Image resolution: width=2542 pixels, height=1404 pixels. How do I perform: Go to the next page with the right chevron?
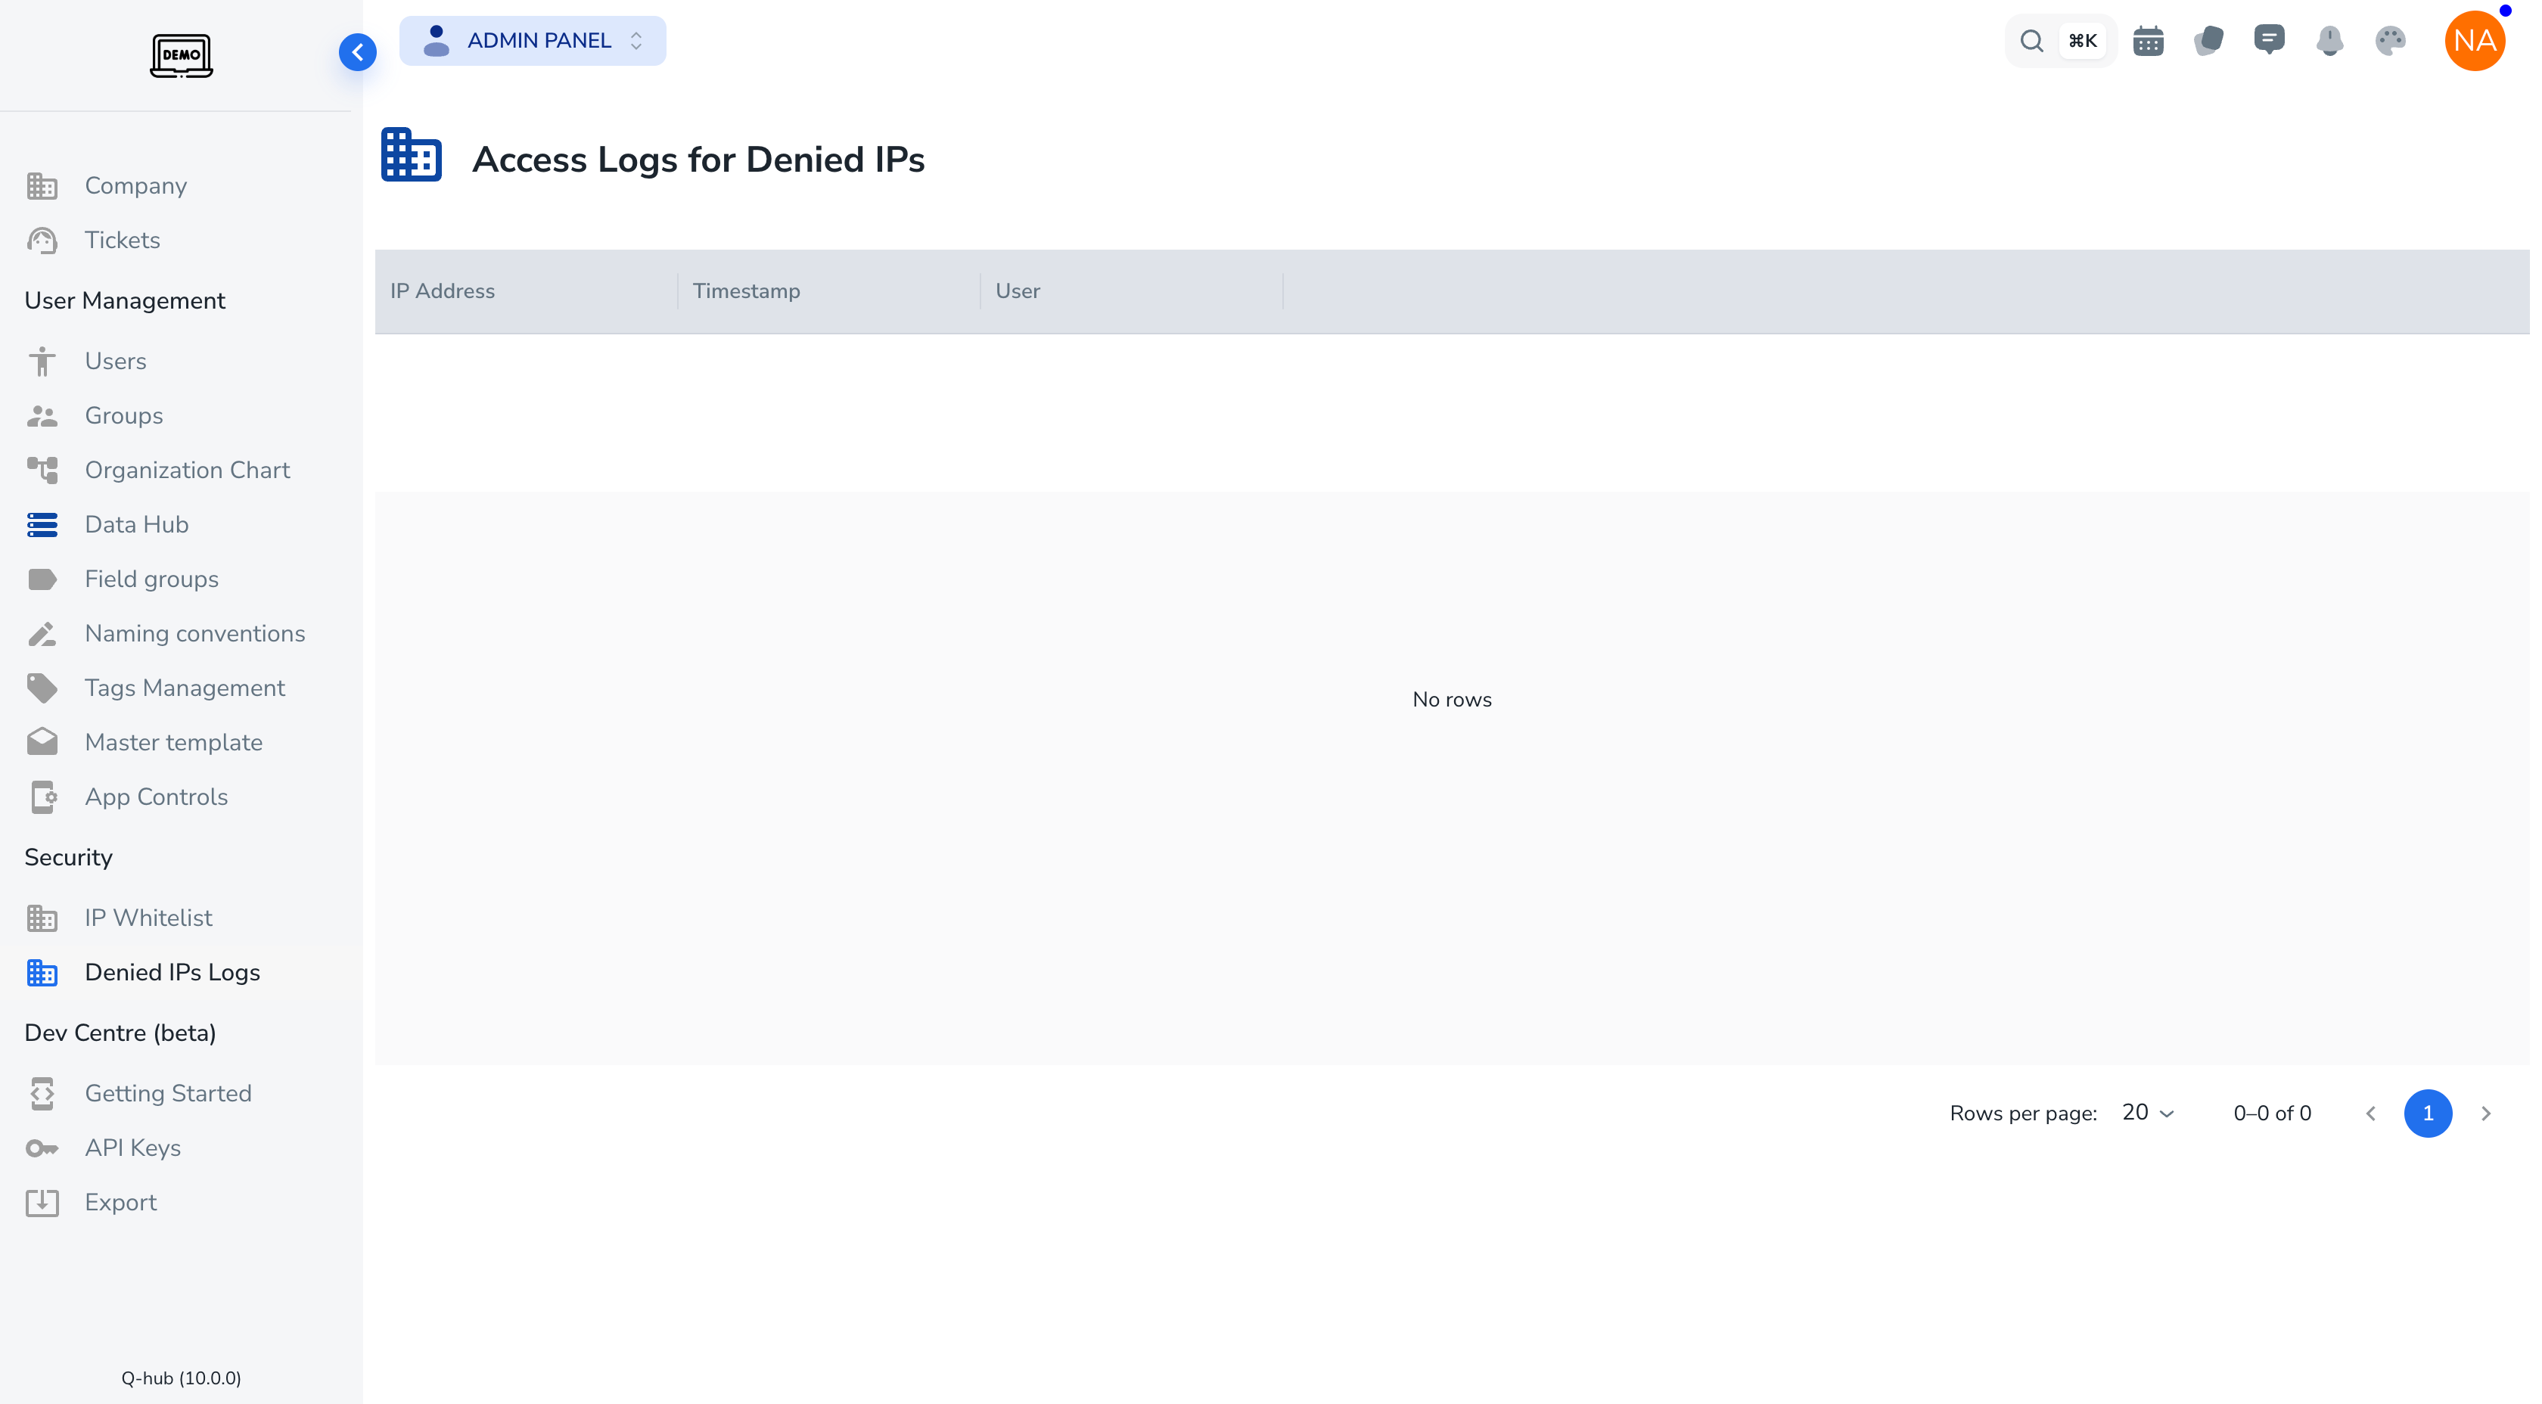pos(2486,1114)
